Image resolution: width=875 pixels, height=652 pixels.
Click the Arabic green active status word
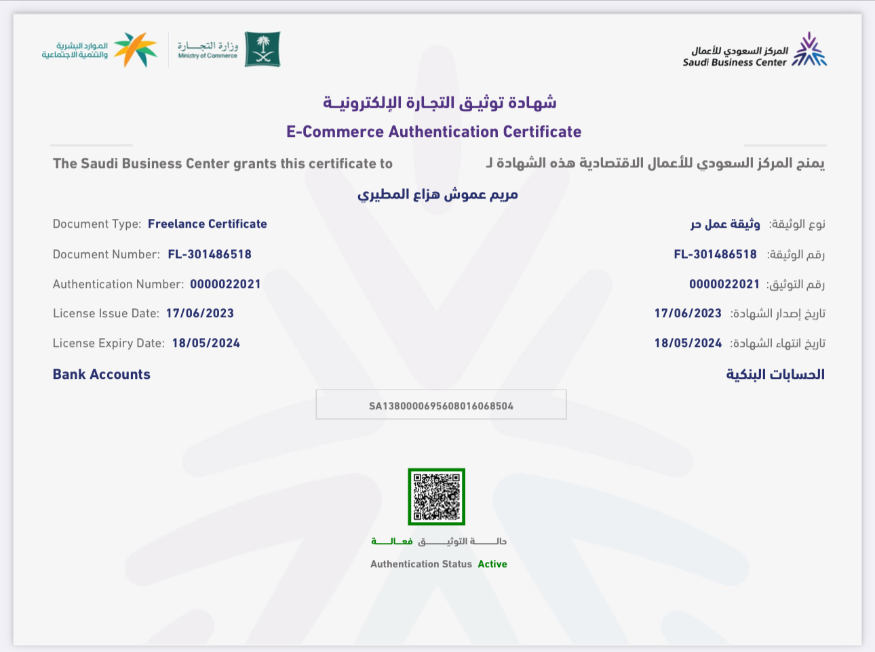[392, 541]
